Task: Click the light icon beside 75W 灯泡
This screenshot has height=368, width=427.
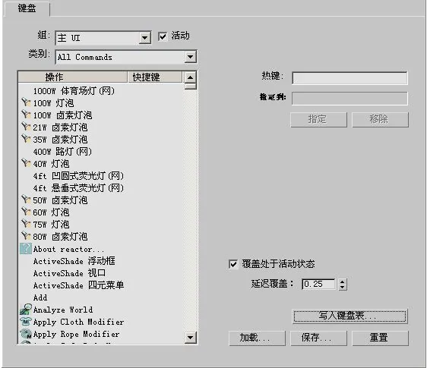Action: [x=26, y=224]
